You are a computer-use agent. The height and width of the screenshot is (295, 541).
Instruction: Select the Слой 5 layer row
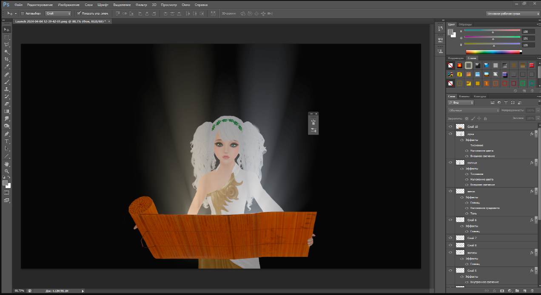[493, 270]
